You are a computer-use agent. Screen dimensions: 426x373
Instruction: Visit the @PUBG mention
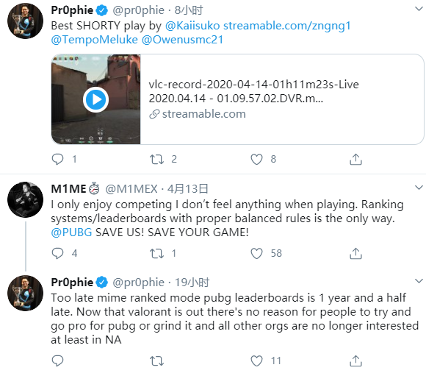(71, 232)
